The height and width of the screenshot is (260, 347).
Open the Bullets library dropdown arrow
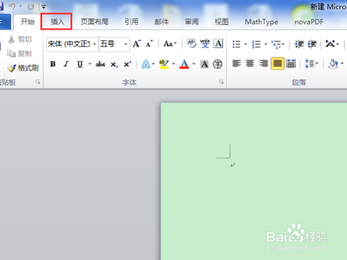(x=246, y=44)
